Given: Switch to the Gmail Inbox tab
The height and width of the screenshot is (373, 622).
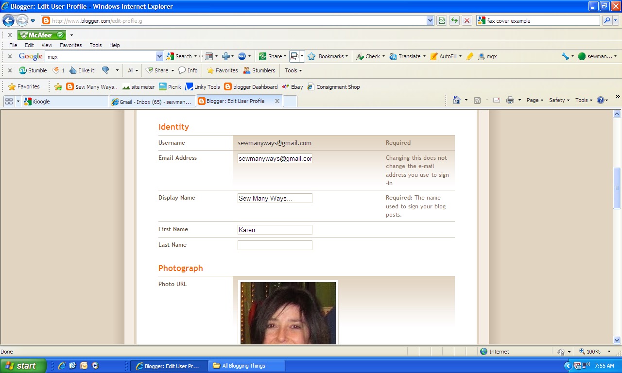Looking at the screenshot, I should pyautogui.click(x=153, y=102).
